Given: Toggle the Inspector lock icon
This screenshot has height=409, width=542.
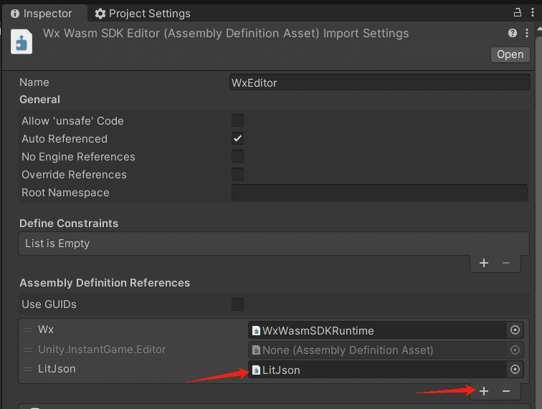Looking at the screenshot, I should tap(517, 13).
